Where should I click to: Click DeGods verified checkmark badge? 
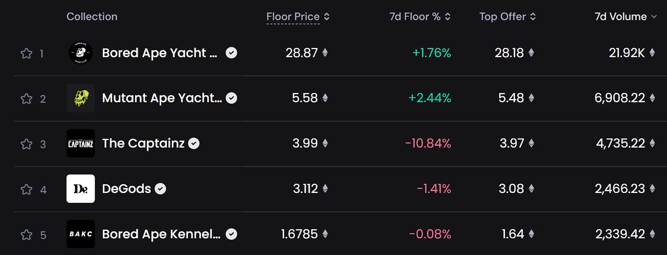160,189
